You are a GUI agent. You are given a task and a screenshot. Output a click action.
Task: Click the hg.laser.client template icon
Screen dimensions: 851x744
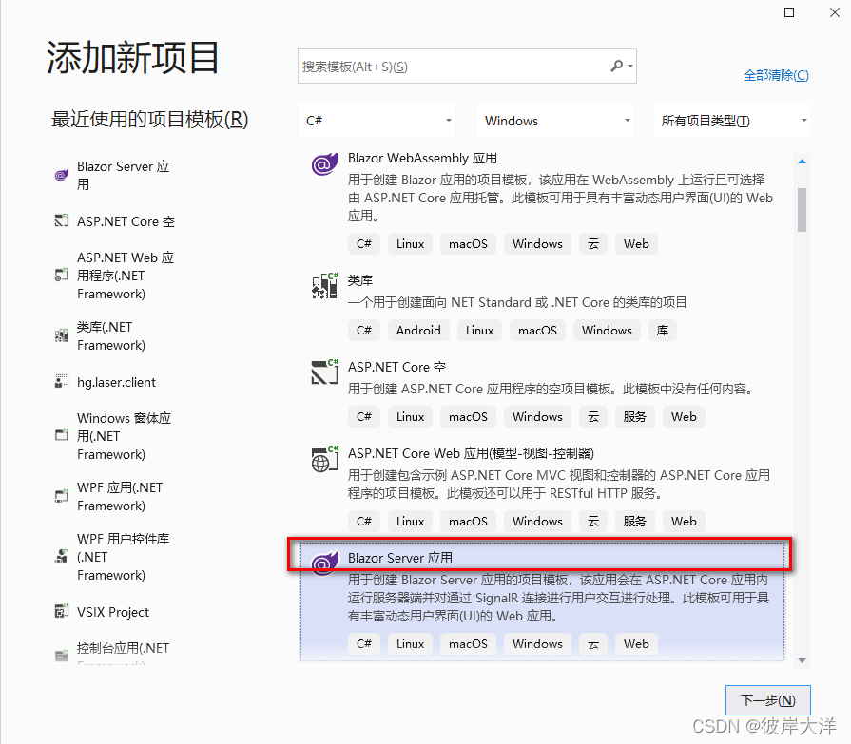pyautogui.click(x=61, y=381)
